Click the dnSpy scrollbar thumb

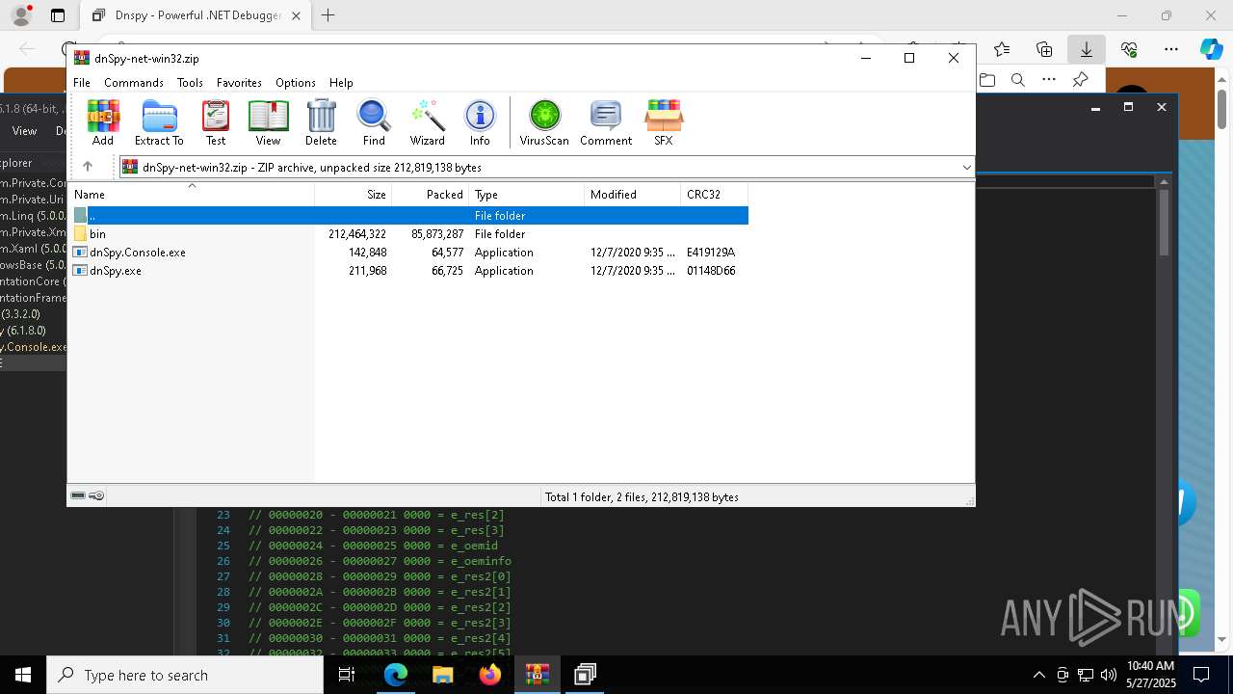[1164, 223]
